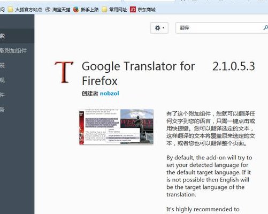Click the add-on screenshot thumbnail

click(x=116, y=127)
